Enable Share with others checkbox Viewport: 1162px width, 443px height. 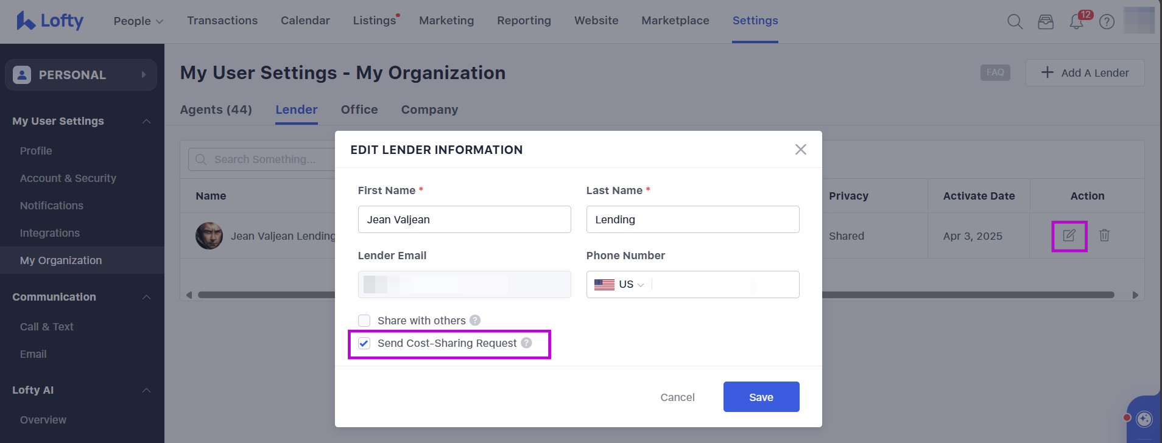[364, 321]
